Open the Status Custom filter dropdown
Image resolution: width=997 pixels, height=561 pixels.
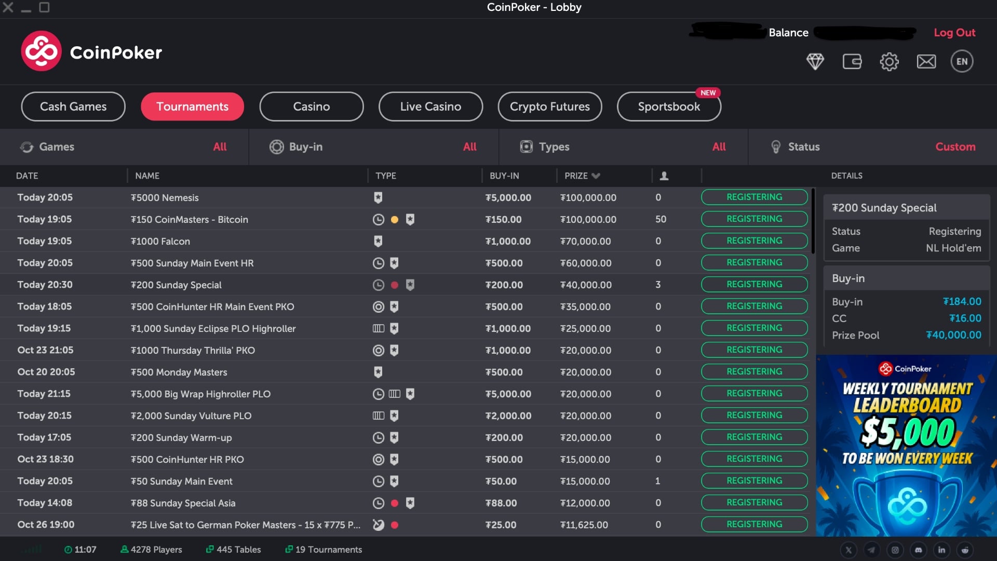(x=955, y=147)
